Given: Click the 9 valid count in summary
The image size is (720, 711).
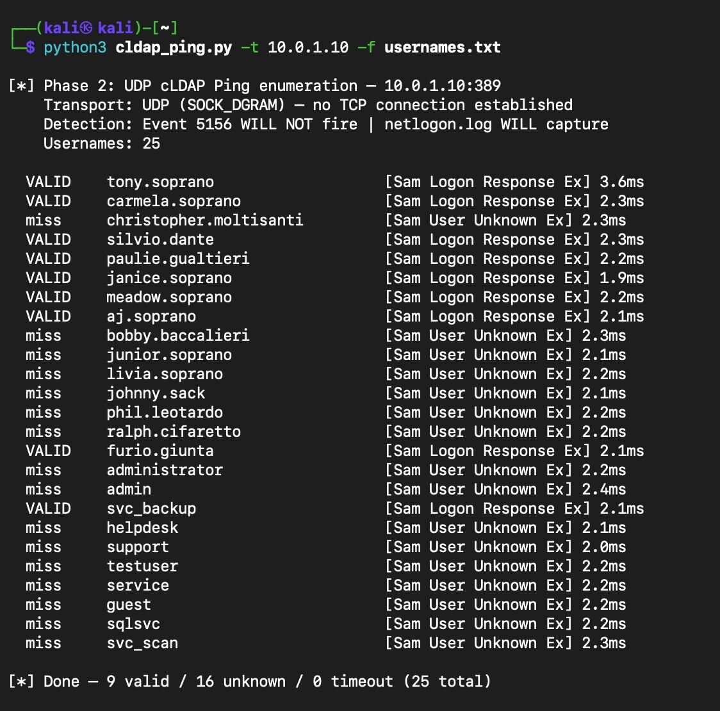Looking at the screenshot, I should (x=138, y=682).
